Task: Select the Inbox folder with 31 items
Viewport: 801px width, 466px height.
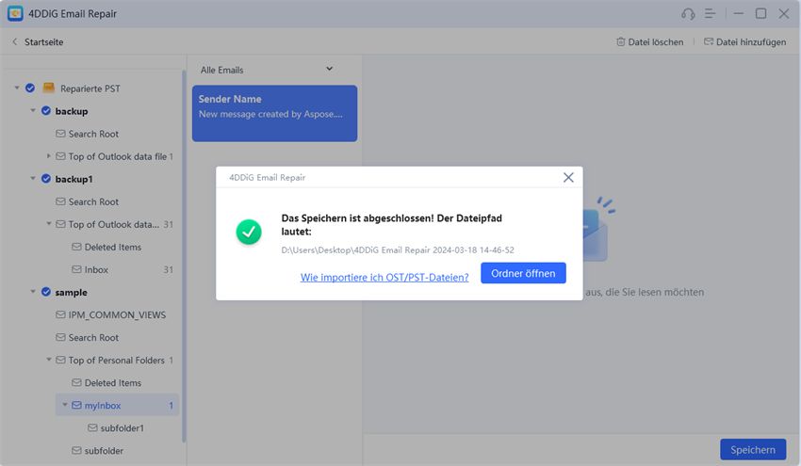Action: point(123,269)
